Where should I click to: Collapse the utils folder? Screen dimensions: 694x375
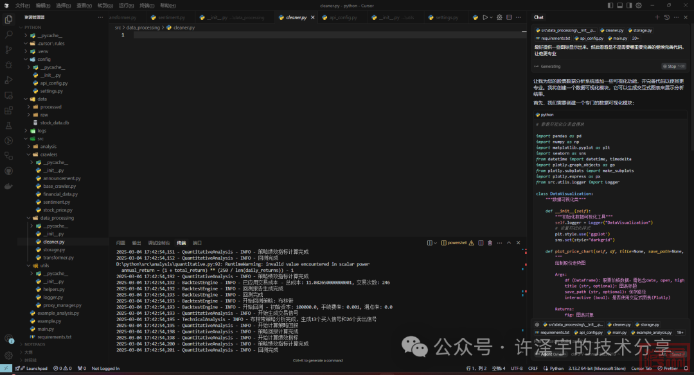29,265
